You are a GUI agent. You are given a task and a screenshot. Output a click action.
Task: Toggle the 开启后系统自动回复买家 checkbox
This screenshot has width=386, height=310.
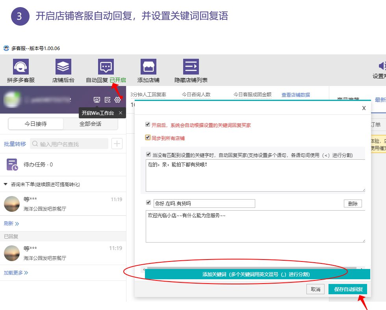[148, 124]
